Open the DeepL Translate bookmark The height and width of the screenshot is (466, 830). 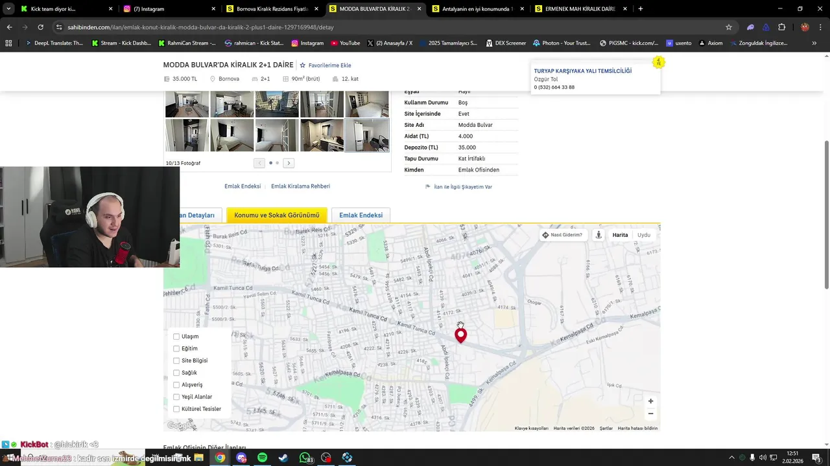point(53,43)
